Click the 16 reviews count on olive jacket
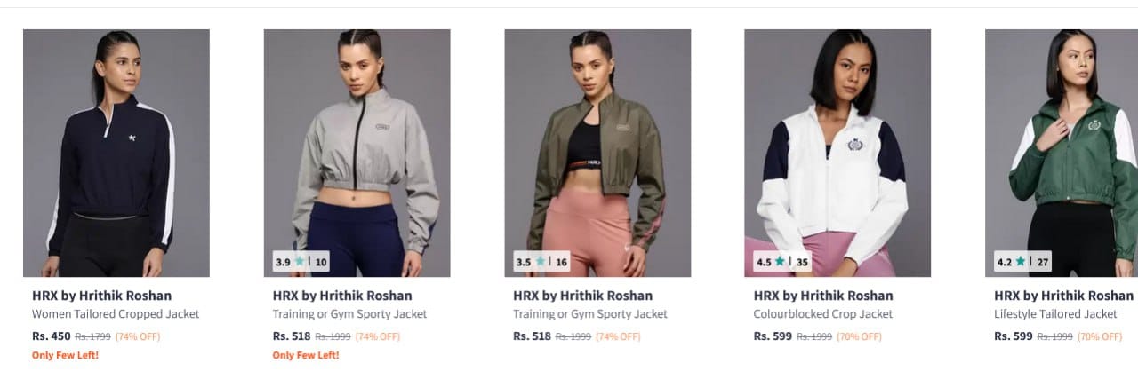Image resolution: width=1138 pixels, height=379 pixels. [561, 262]
